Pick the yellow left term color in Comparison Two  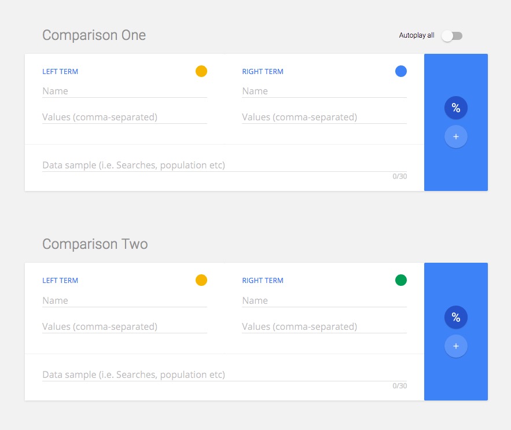tap(201, 280)
